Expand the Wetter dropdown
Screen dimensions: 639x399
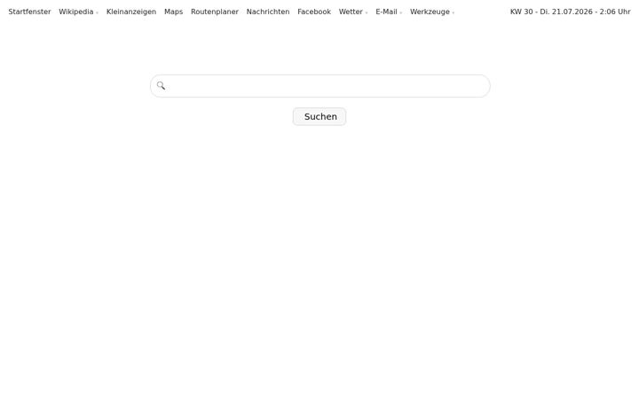(x=353, y=12)
